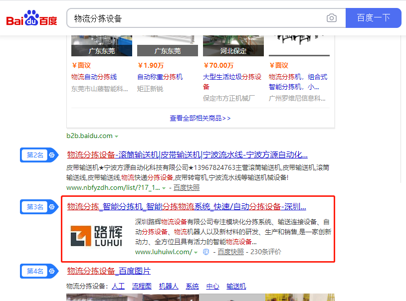Click the 矩正新锐 seller name
This screenshot has width=406, height=301.
[x=150, y=89]
